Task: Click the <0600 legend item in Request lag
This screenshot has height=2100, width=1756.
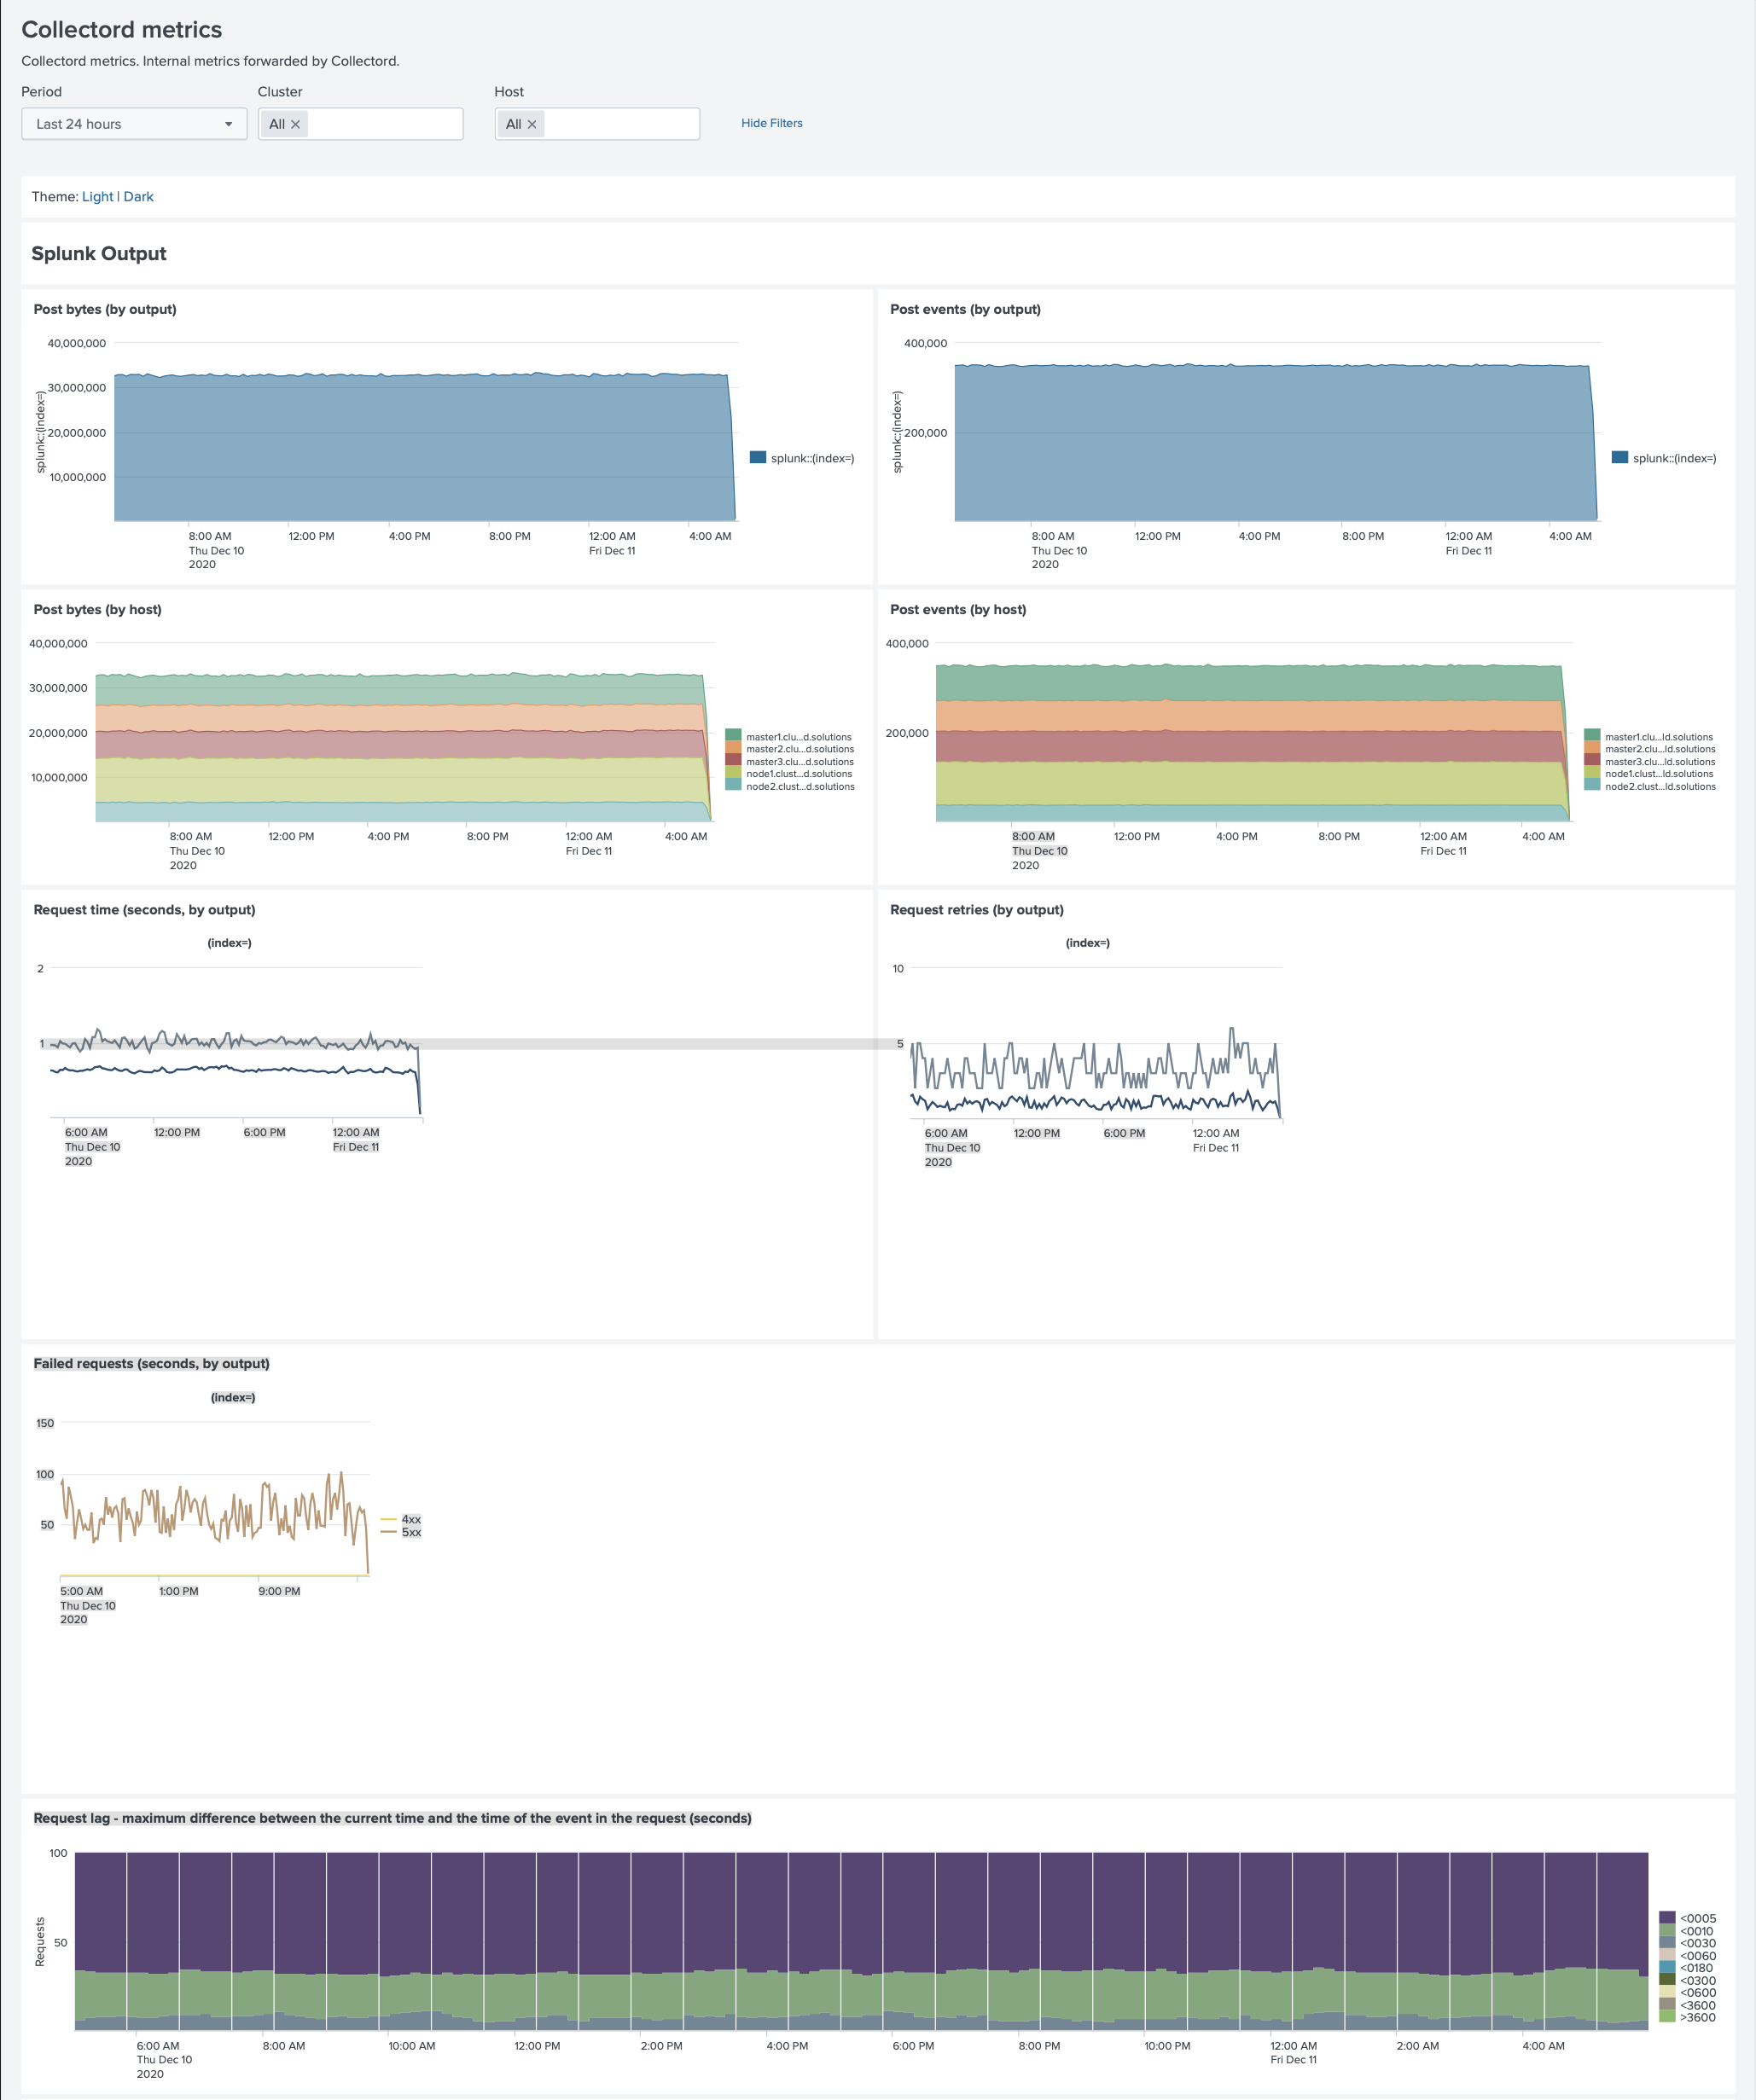Action: coord(1687,1993)
